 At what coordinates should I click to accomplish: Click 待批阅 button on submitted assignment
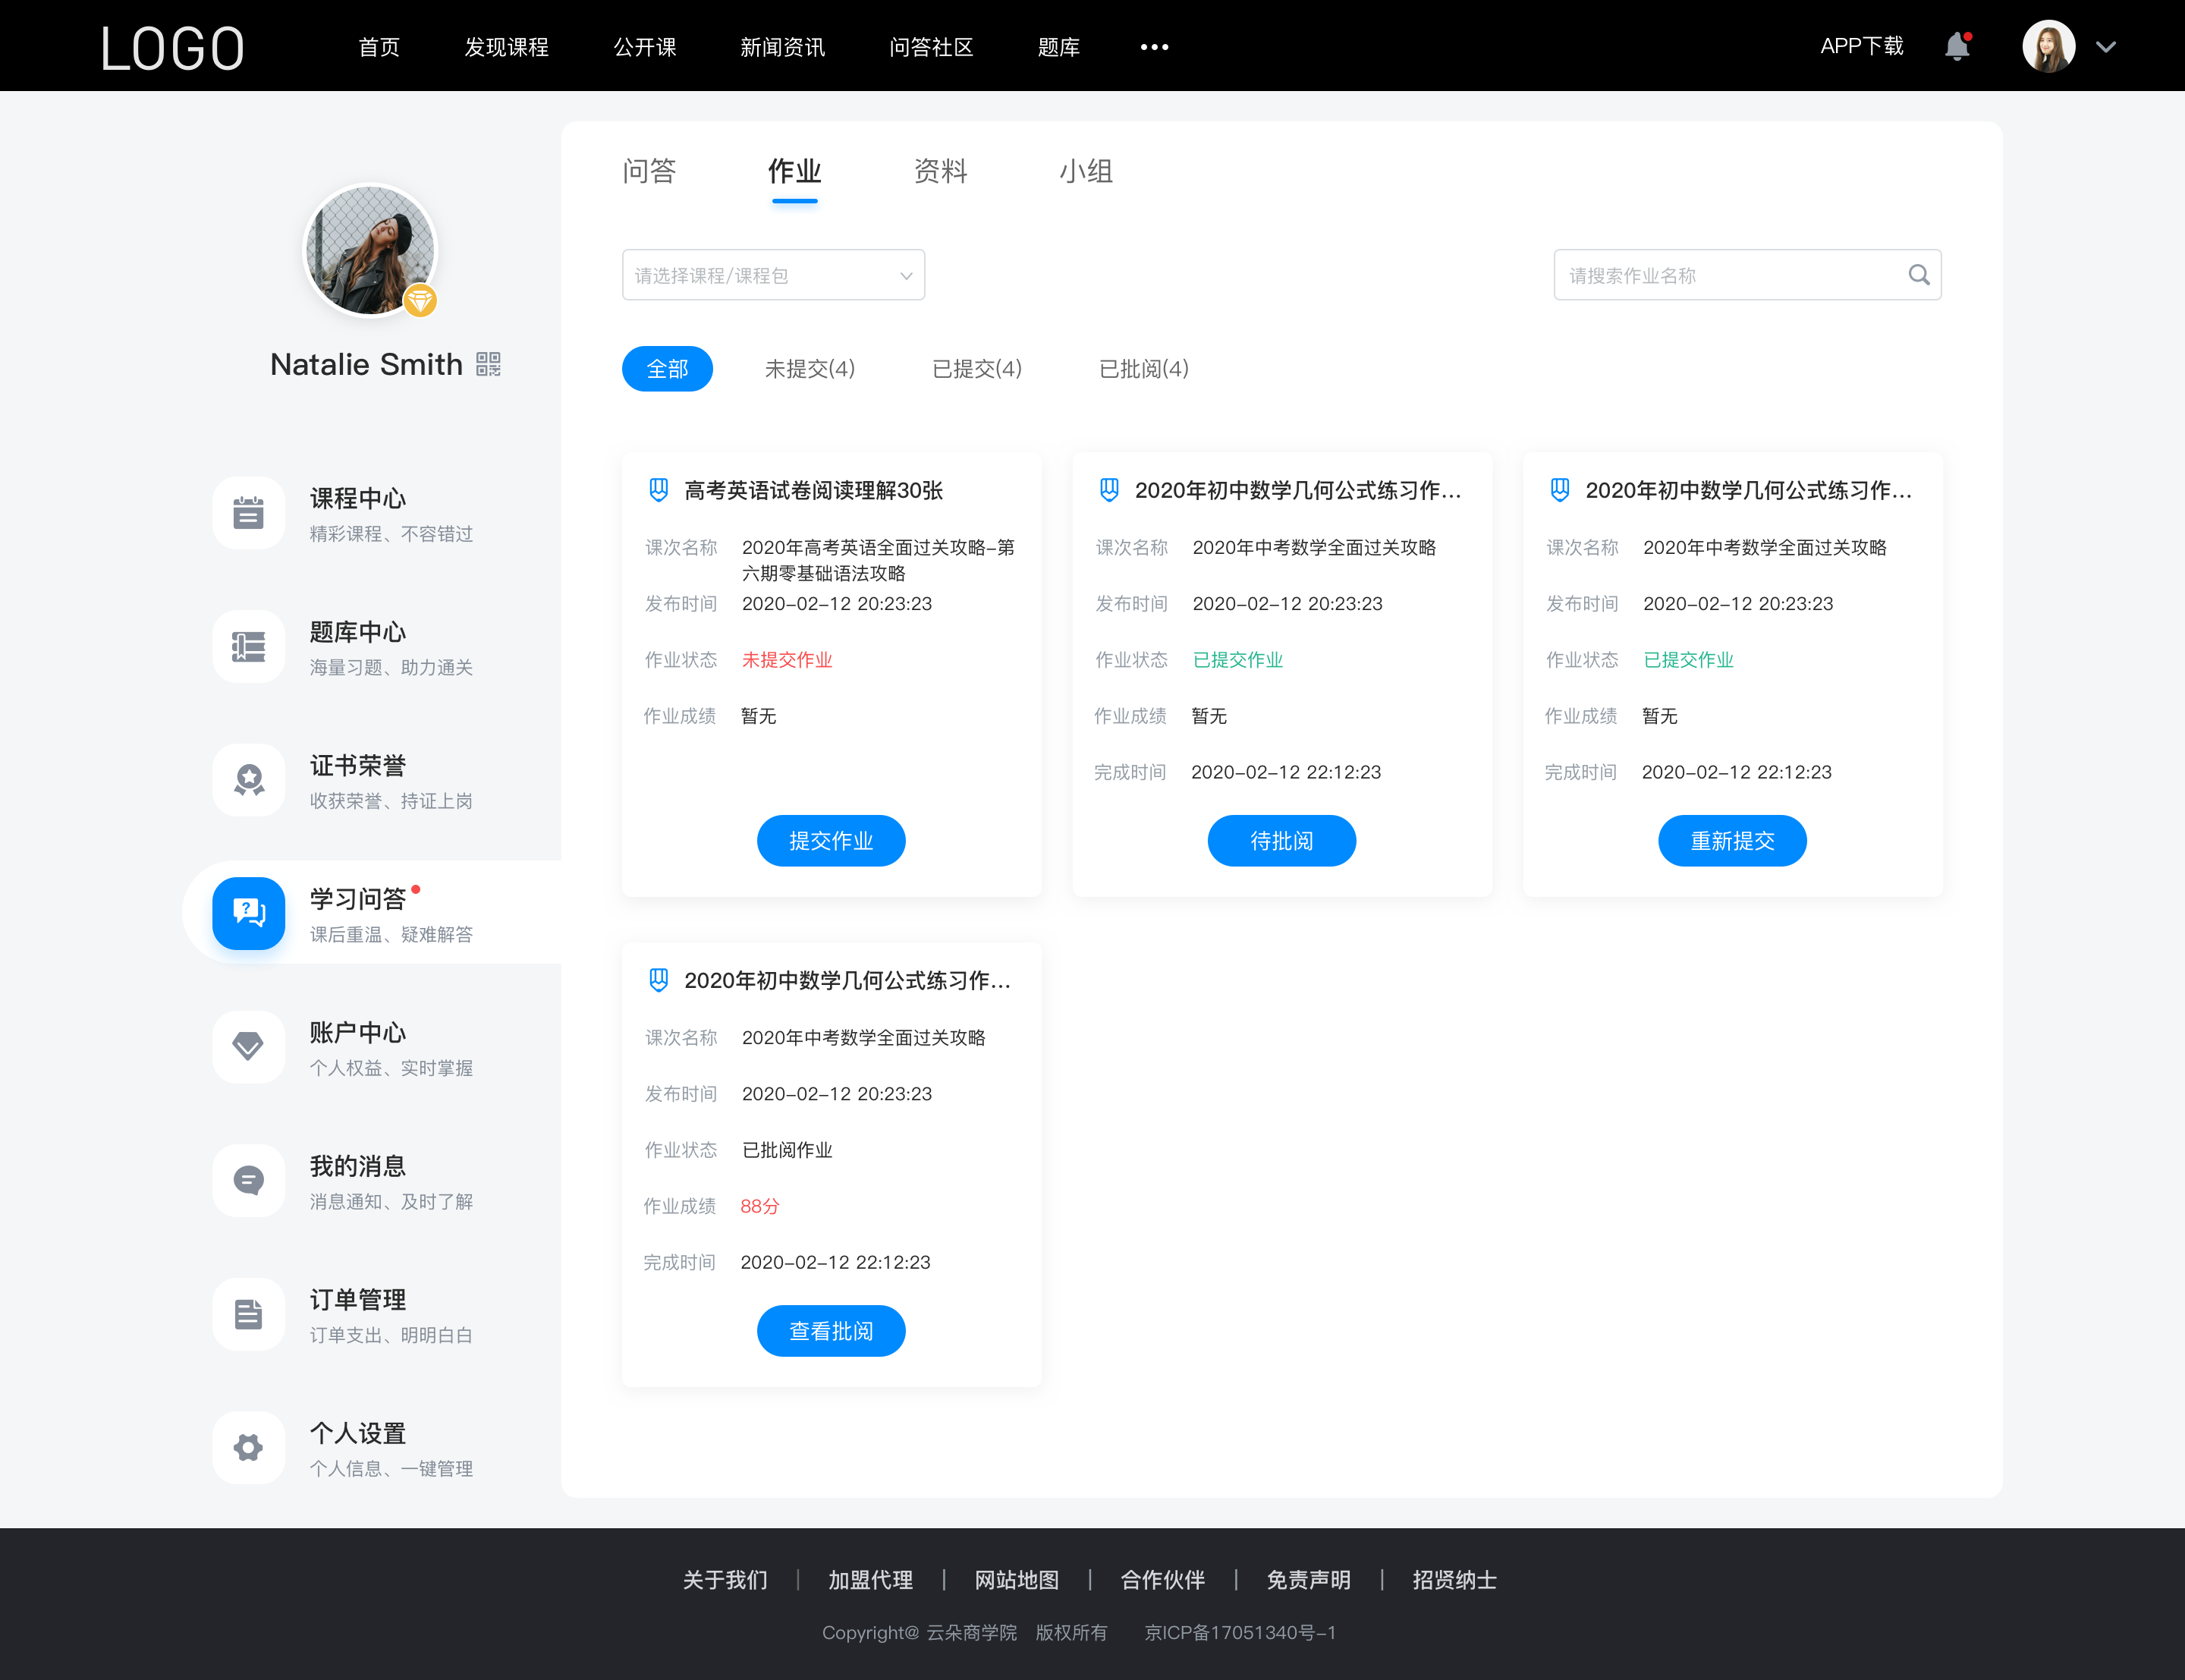(1281, 840)
